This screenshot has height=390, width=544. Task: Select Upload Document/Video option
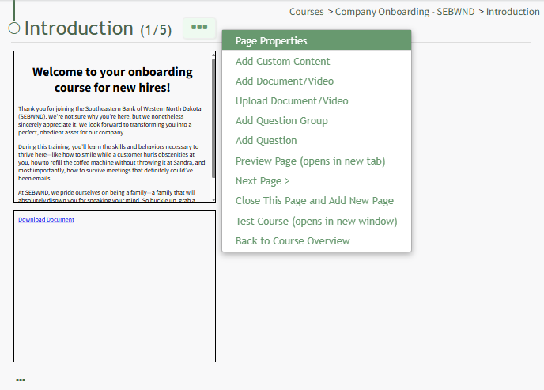coord(316,100)
